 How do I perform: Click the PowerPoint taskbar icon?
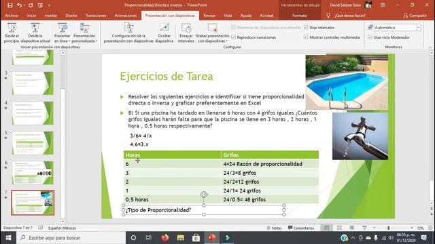tap(211, 238)
